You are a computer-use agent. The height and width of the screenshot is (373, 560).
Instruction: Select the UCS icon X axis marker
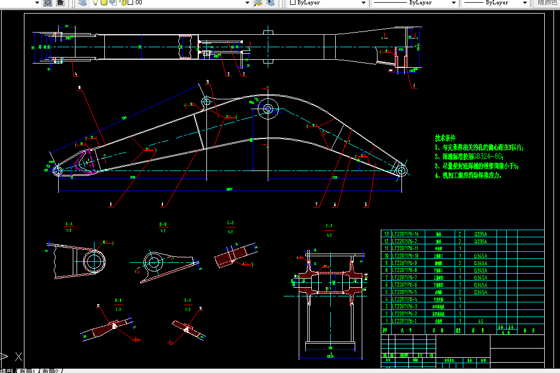pos(19,356)
